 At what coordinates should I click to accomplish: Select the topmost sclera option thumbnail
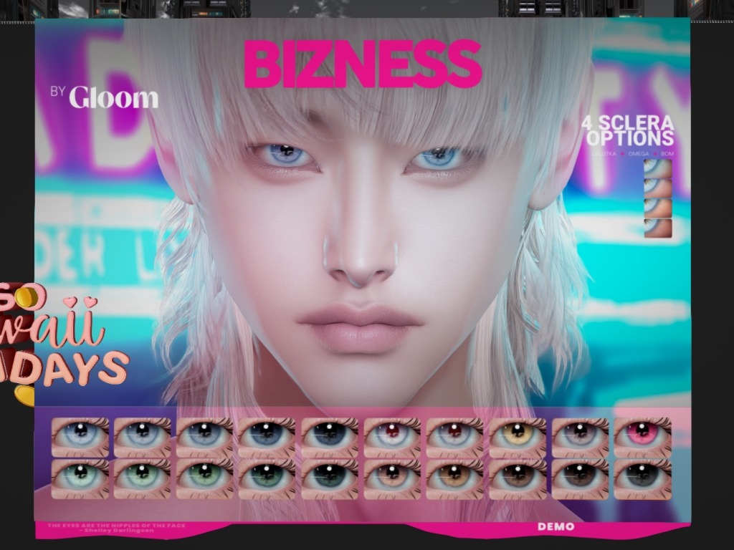coord(657,169)
